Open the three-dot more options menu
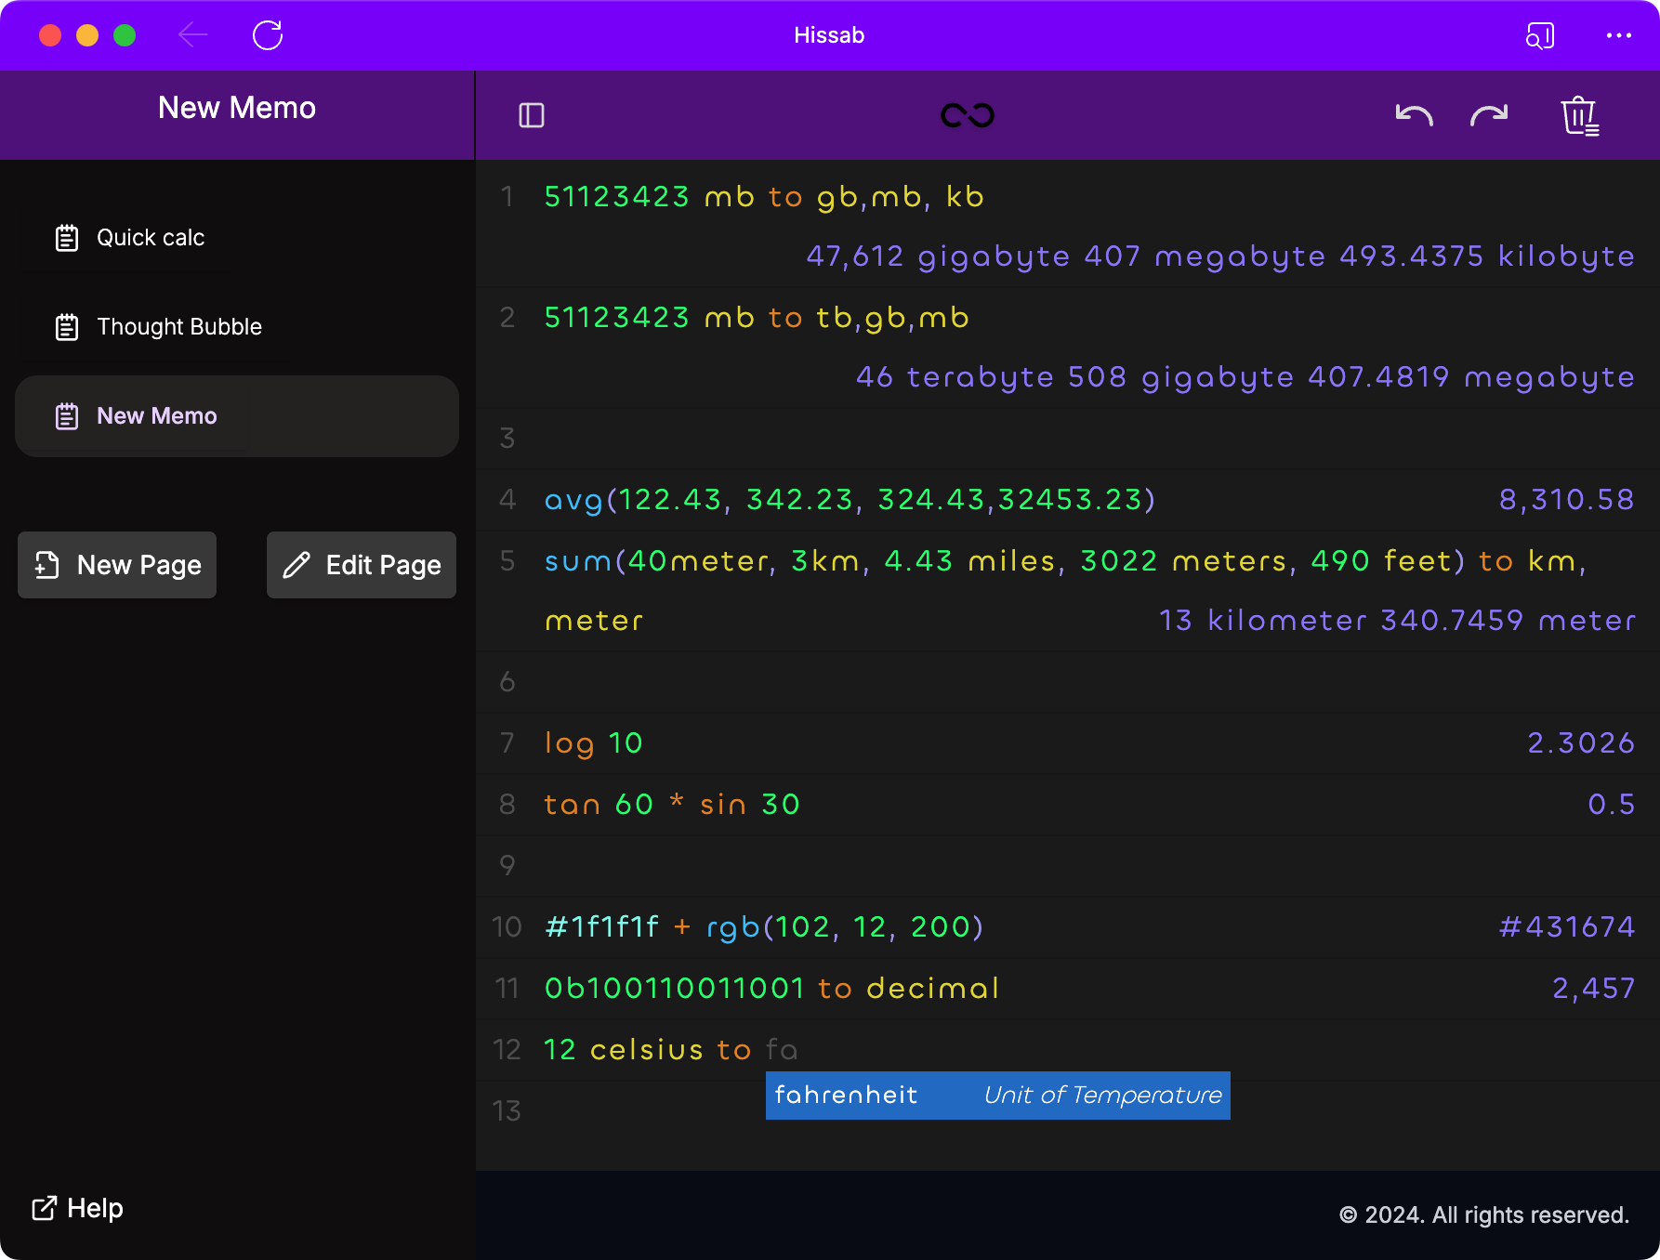1660x1260 pixels. pyautogui.click(x=1618, y=35)
